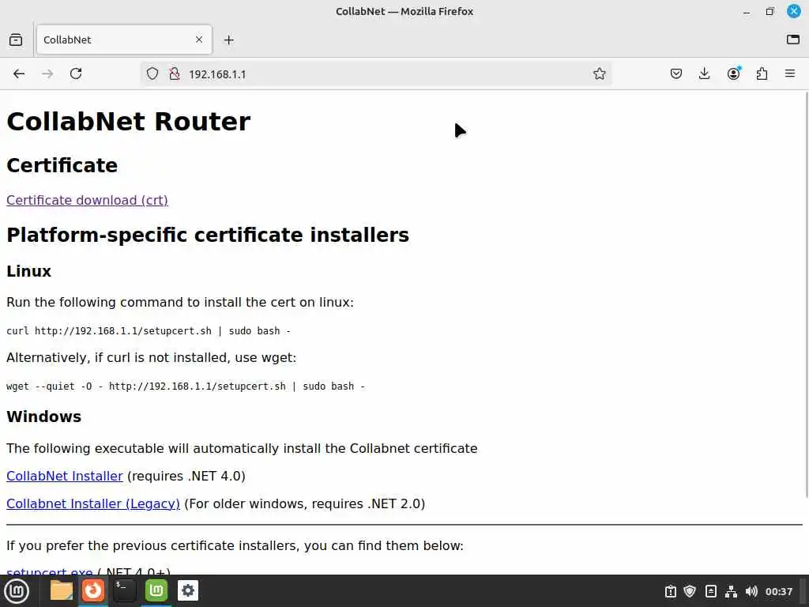This screenshot has width=809, height=607.
Task: Open the settings gear in the taskbar
Action: (x=188, y=590)
